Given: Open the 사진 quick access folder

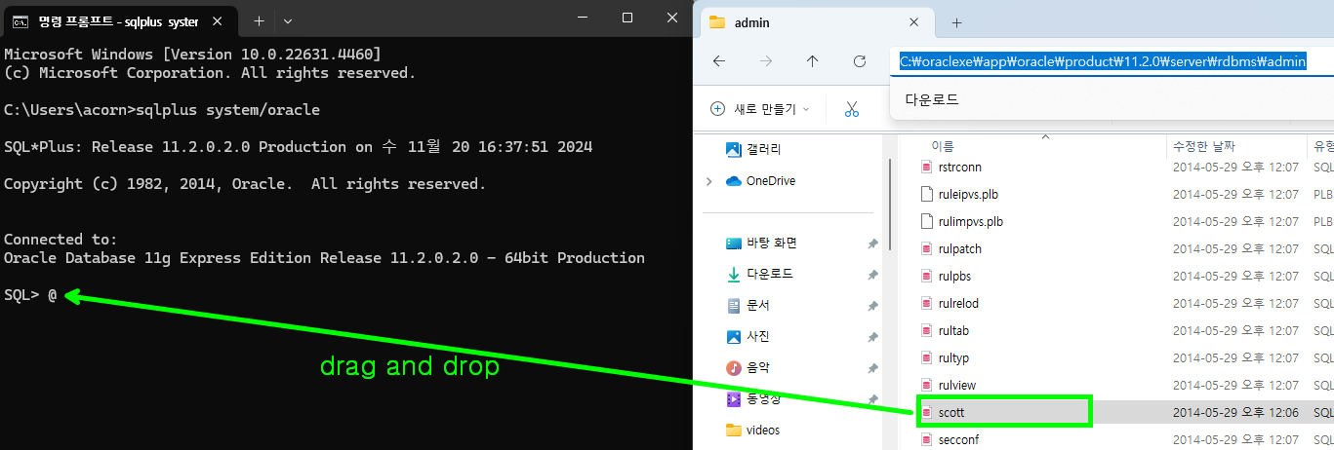Looking at the screenshot, I should click(x=748, y=336).
